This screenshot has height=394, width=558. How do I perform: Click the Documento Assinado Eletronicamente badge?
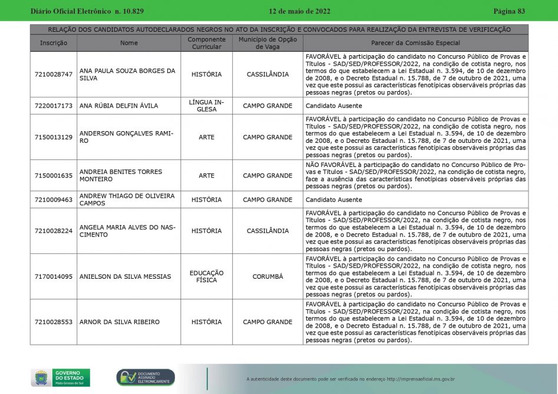click(x=146, y=378)
